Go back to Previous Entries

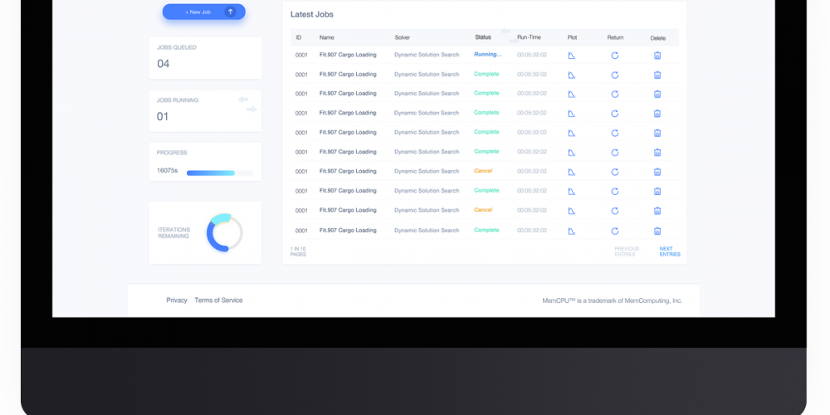click(x=627, y=251)
